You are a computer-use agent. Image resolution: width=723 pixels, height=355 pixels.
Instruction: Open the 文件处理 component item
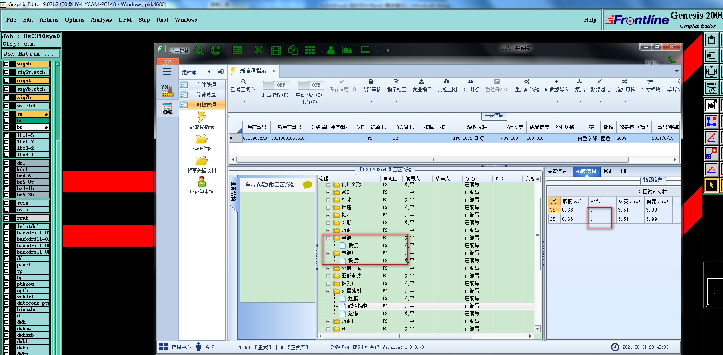click(x=202, y=85)
